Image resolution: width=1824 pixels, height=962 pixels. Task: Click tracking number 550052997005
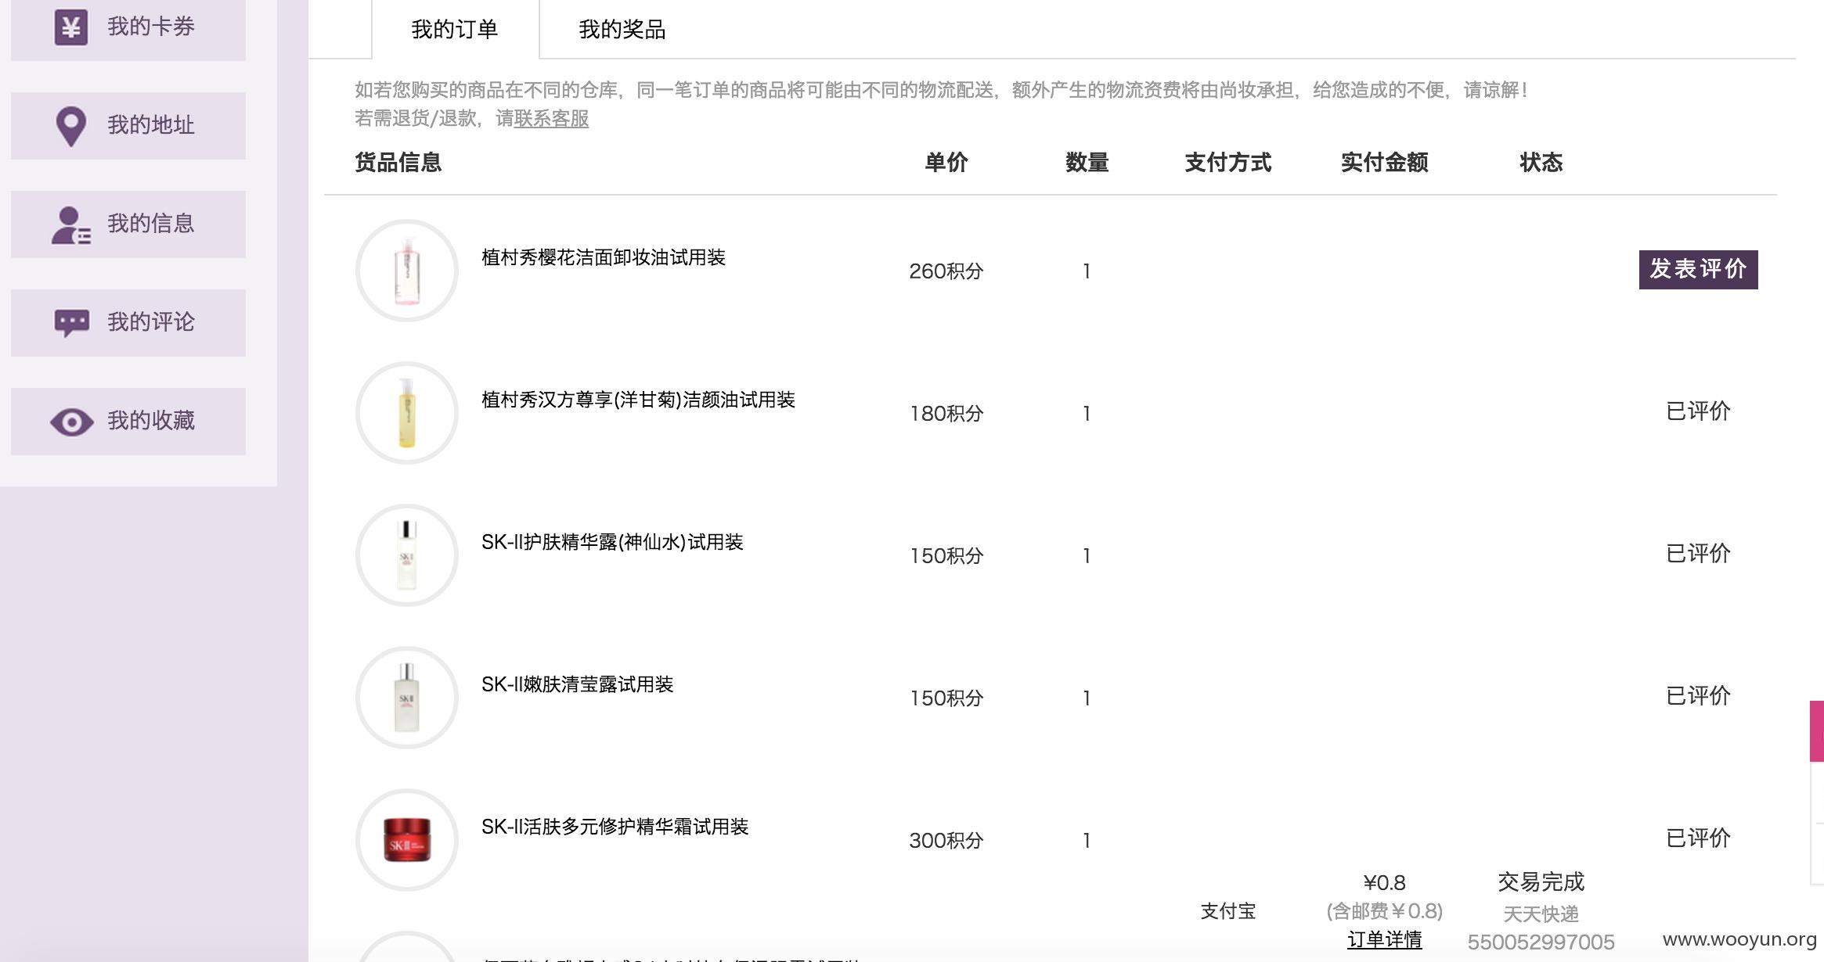click(x=1541, y=942)
